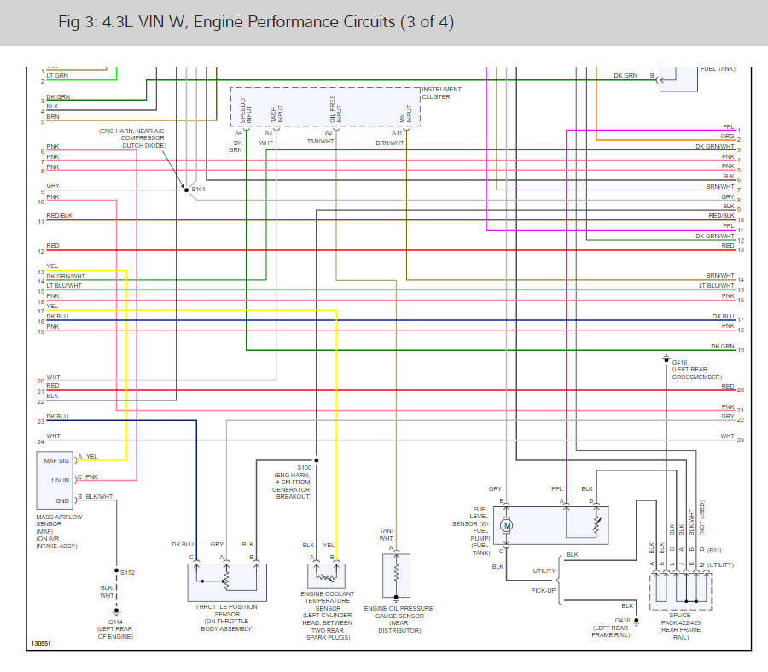Click the ORG wire label at right
The height and width of the screenshot is (672, 768).
727,137
